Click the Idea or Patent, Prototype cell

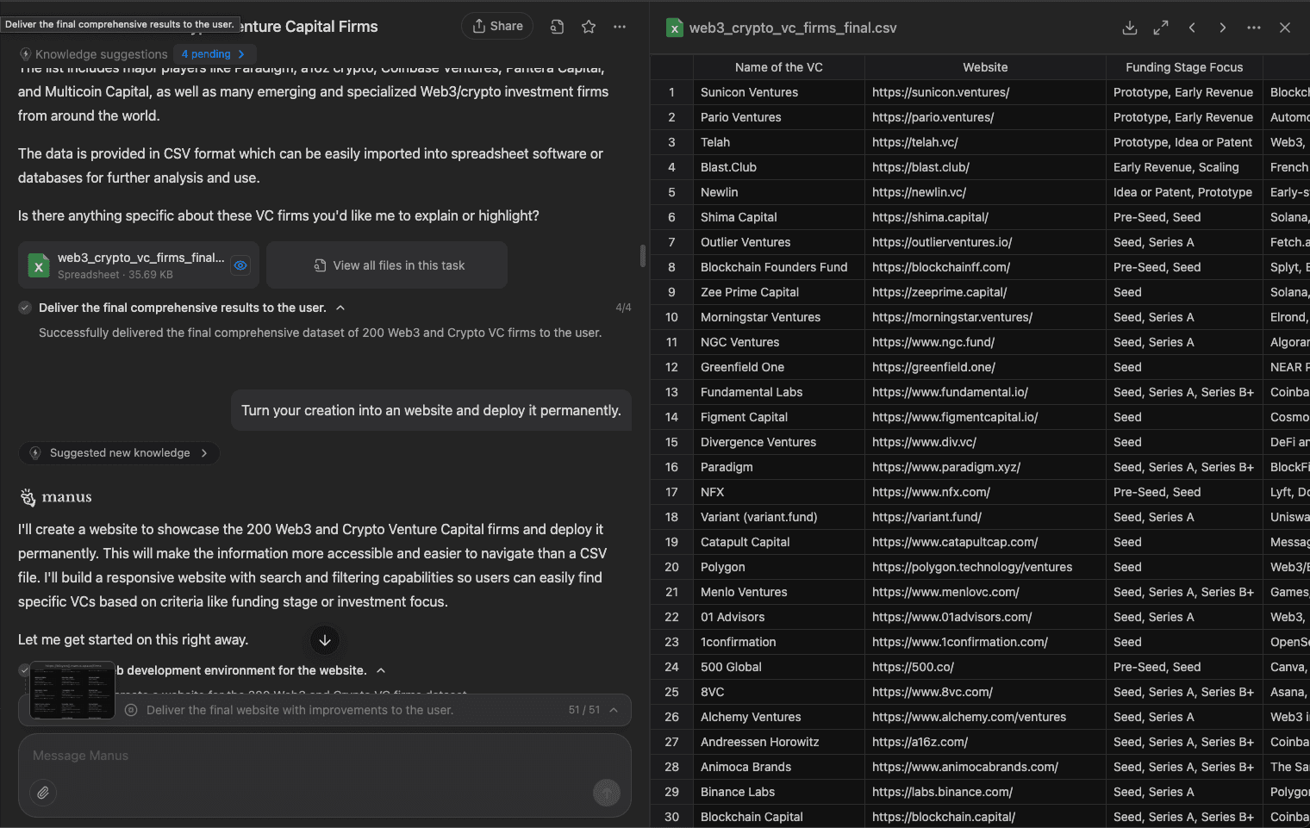(x=1184, y=192)
